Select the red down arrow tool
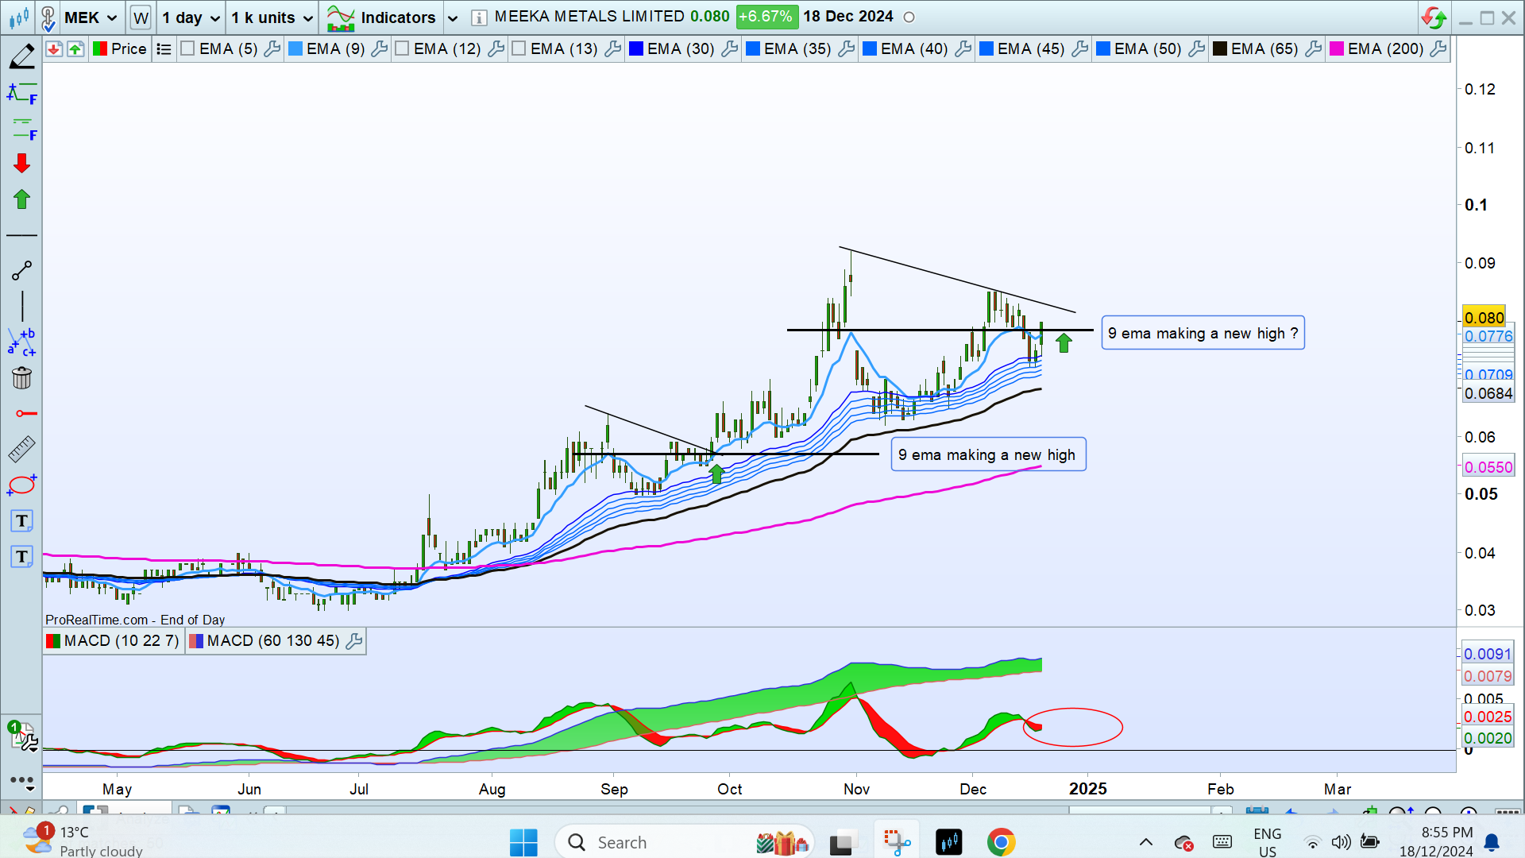 [21, 163]
